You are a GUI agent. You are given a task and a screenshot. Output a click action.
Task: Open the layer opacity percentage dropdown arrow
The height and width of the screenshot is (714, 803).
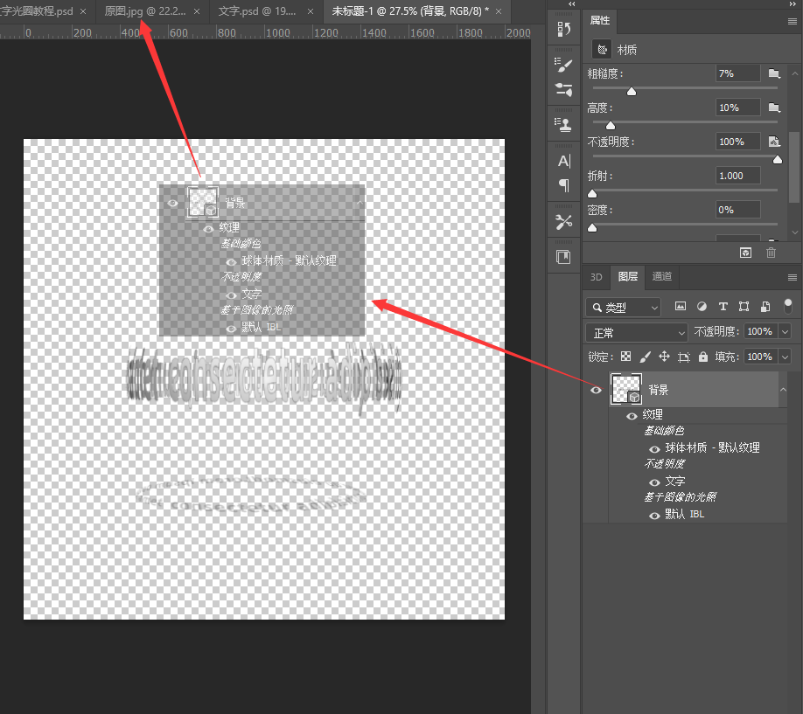tap(785, 332)
